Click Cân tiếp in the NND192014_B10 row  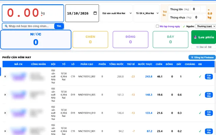click(x=209, y=113)
